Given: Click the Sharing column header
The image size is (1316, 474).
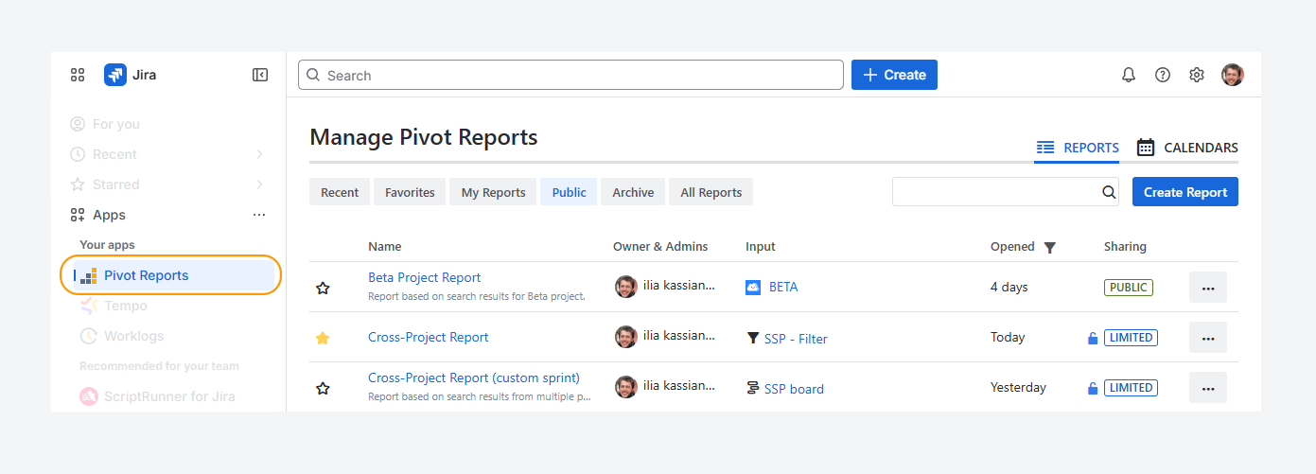Looking at the screenshot, I should click(x=1125, y=247).
